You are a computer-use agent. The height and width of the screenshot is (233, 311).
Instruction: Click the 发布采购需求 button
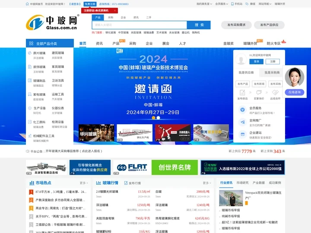pos(236,25)
